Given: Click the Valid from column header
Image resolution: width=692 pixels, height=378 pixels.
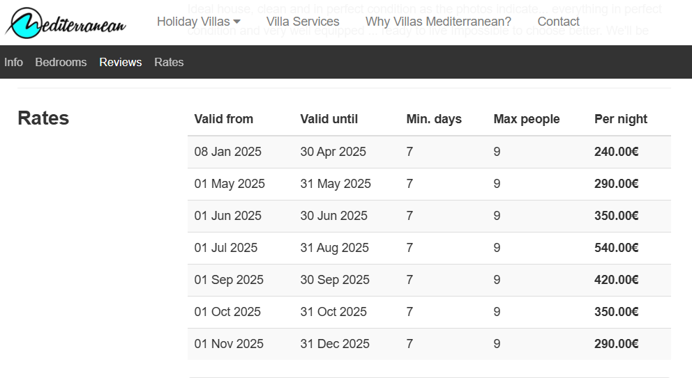Looking at the screenshot, I should point(223,119).
